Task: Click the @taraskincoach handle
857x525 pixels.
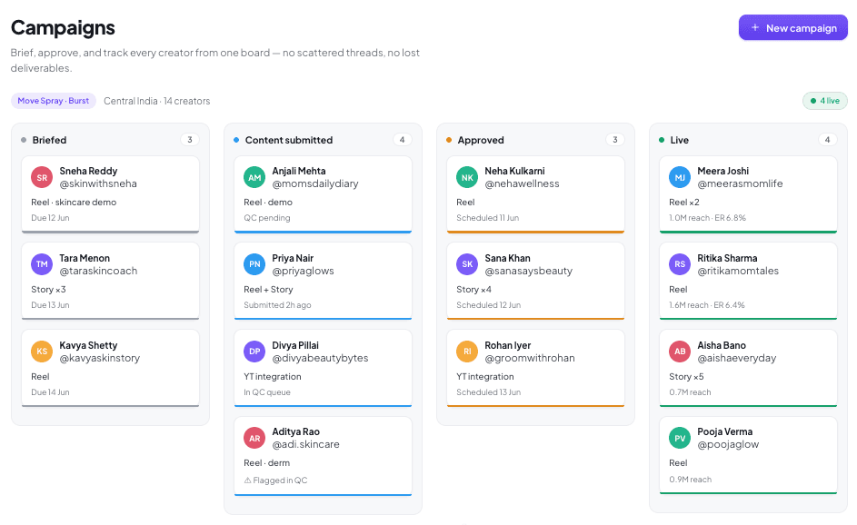Action: [98, 271]
